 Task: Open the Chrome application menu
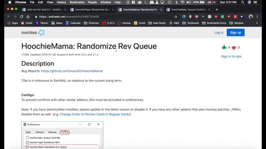pos(20,2)
